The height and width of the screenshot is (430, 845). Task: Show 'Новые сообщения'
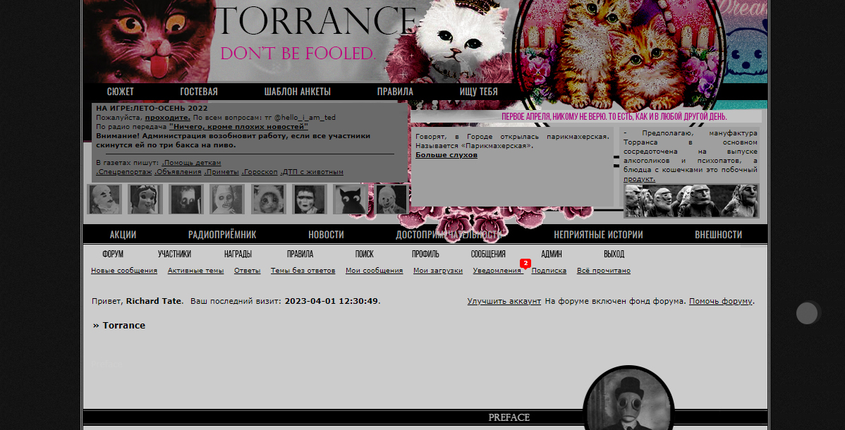[x=124, y=271]
